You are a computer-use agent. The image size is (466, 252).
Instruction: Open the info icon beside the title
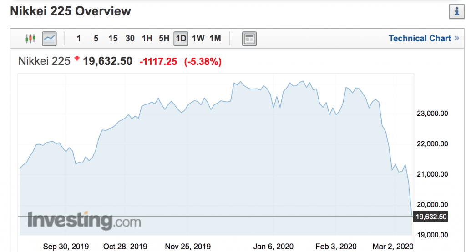(x=457, y=12)
